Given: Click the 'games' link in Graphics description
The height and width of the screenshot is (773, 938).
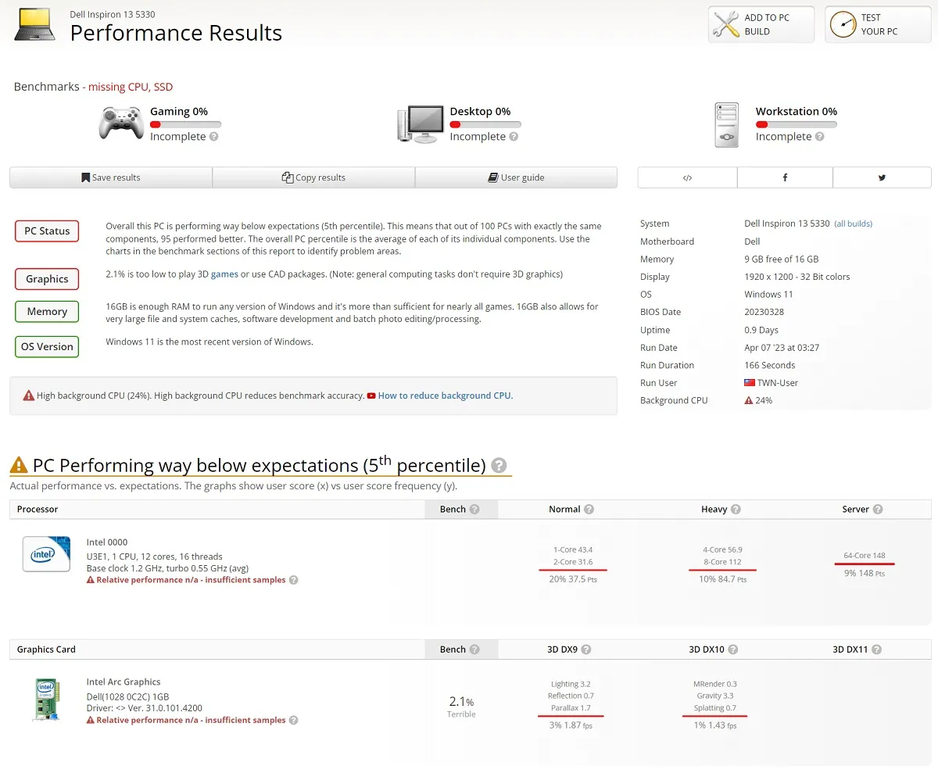Looking at the screenshot, I should point(224,274).
